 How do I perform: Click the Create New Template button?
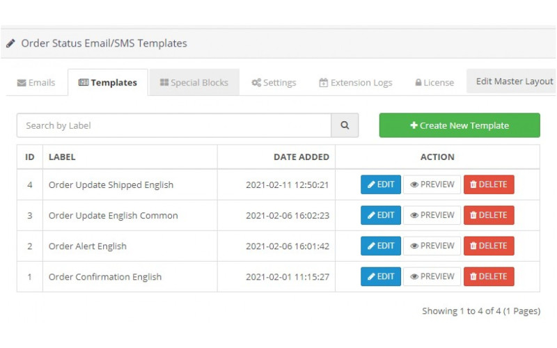click(x=460, y=125)
